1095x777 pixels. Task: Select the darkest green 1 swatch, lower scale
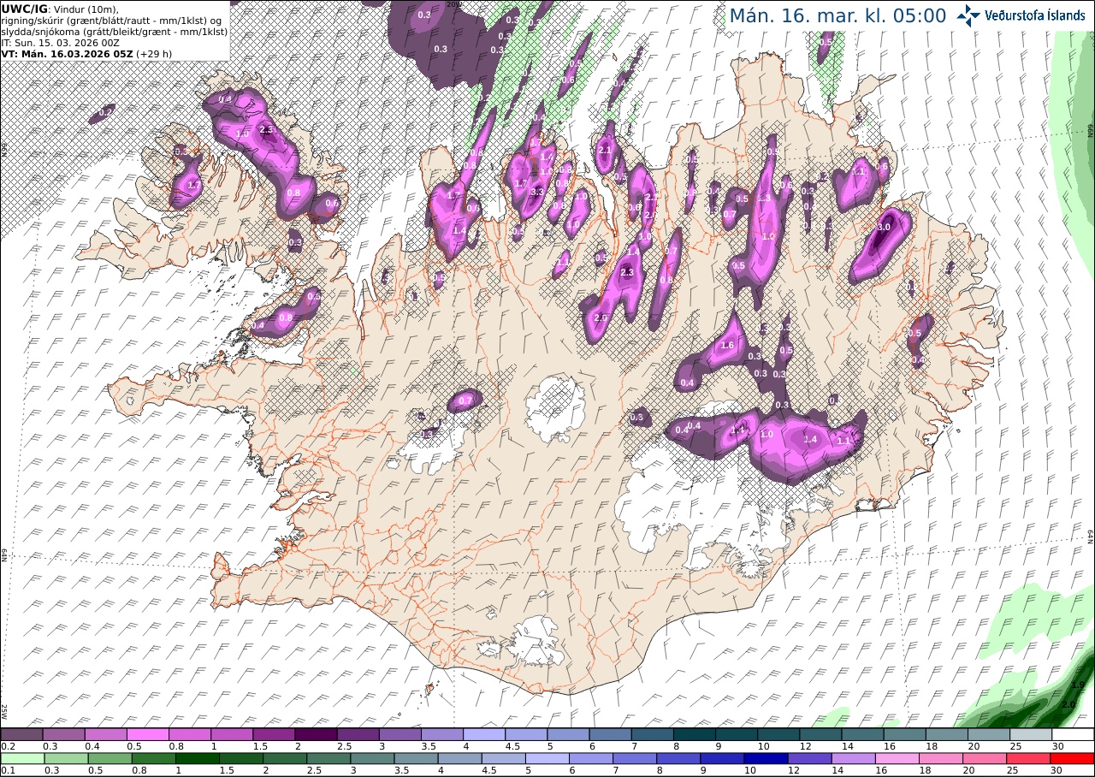(197, 758)
